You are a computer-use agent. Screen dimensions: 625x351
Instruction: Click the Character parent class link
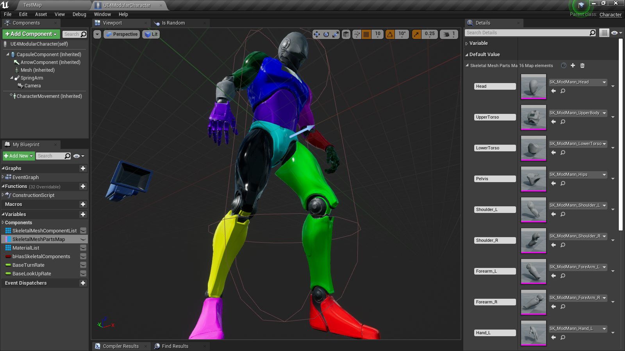coord(610,14)
